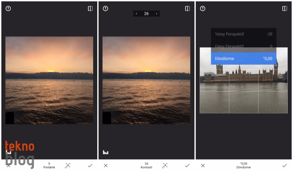
Task: Increase contrast value with the right arrow
Action: pyautogui.click(x=156, y=14)
